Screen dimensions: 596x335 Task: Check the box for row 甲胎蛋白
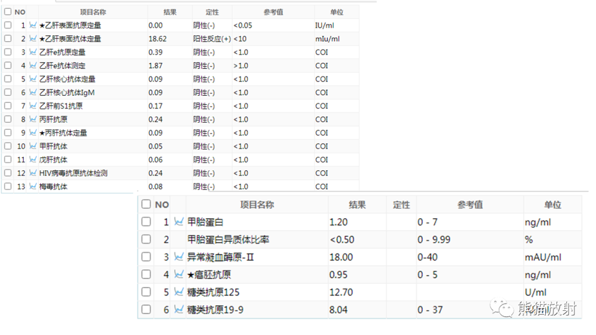[x=146, y=221]
